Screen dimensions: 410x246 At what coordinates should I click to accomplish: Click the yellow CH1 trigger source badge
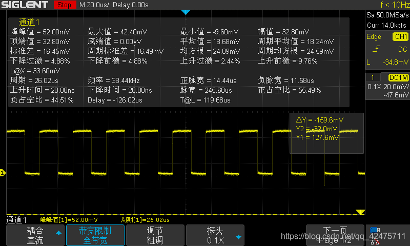click(x=400, y=36)
